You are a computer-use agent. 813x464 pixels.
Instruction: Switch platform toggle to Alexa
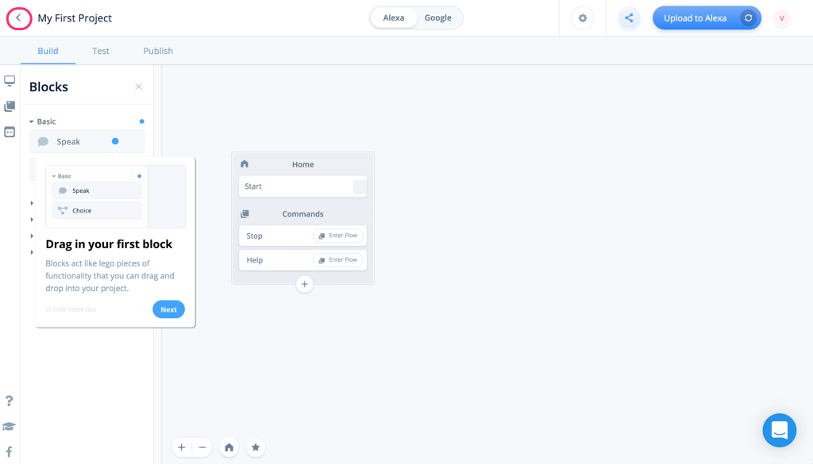coord(394,18)
